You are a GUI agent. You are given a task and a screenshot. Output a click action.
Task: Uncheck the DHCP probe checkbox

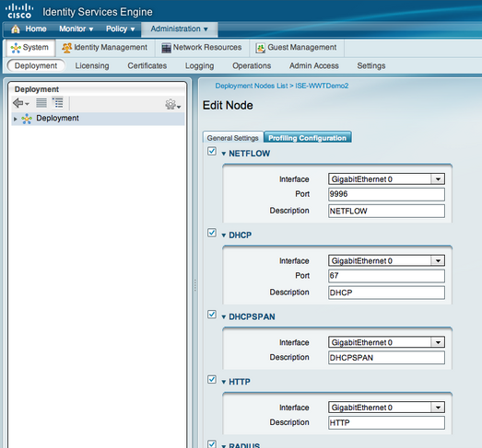(211, 233)
